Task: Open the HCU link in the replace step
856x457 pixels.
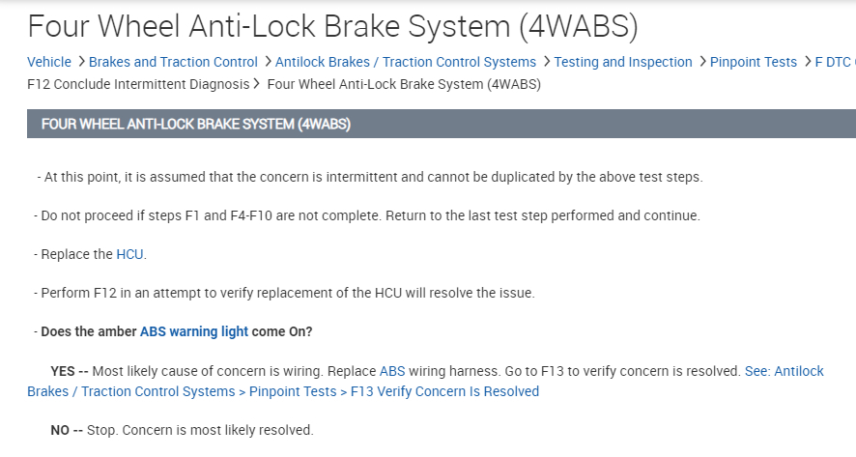Action: tap(130, 255)
